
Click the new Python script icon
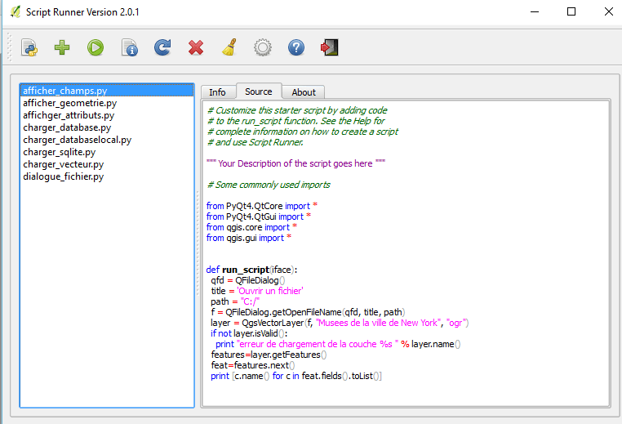29,47
